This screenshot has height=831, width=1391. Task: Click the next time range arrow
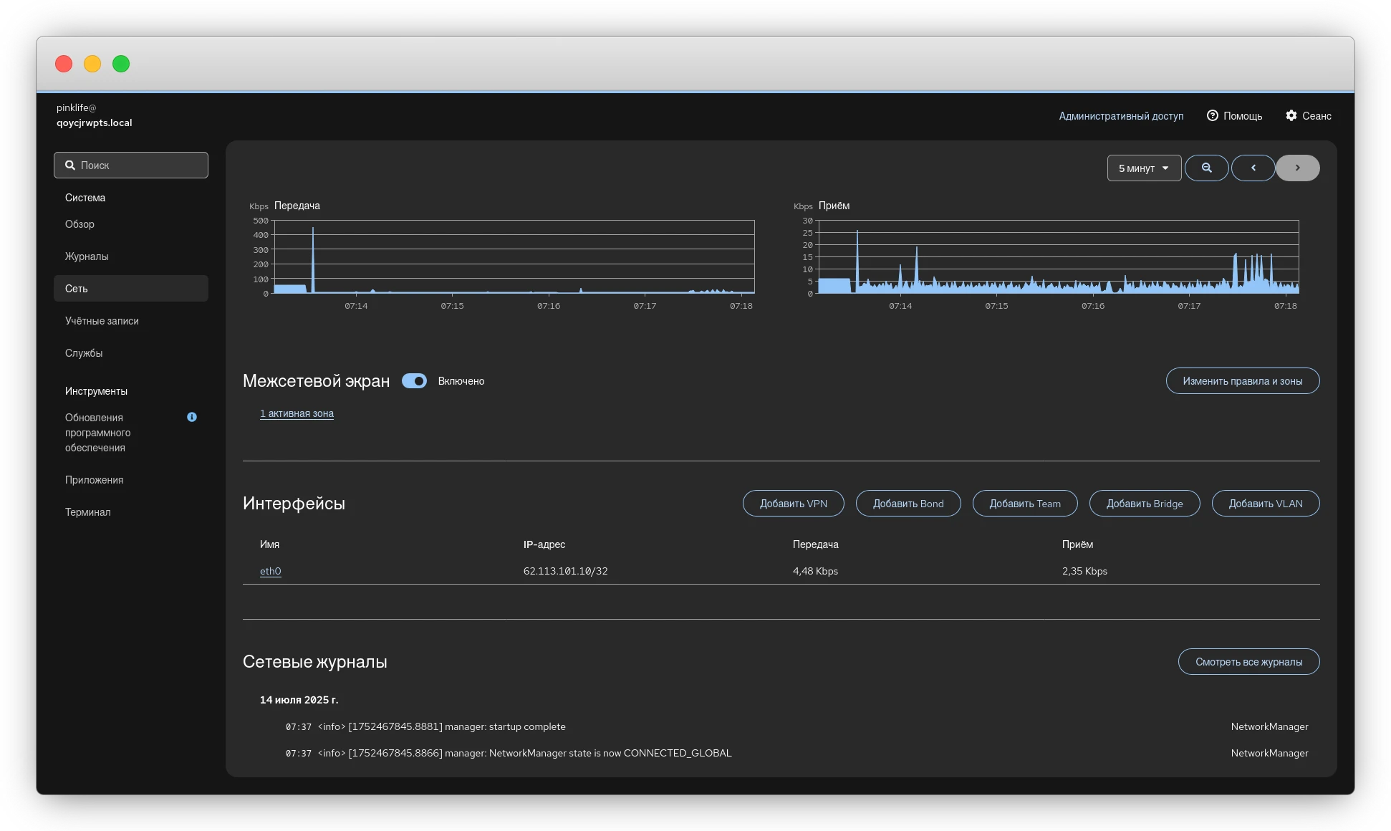pyautogui.click(x=1297, y=168)
